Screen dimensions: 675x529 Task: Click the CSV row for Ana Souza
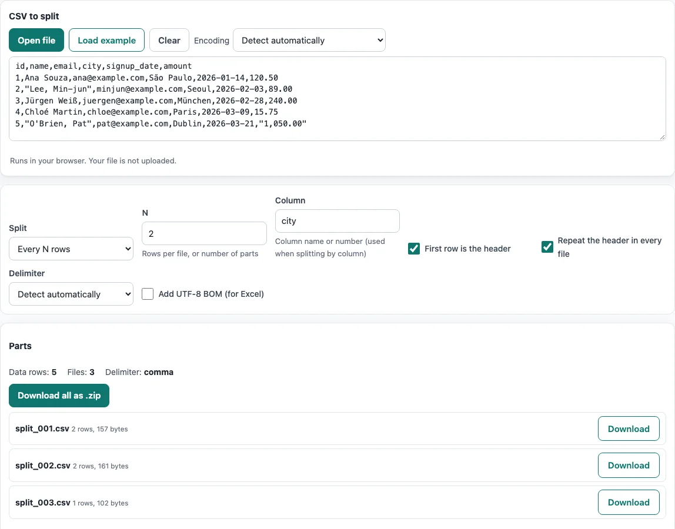(x=147, y=78)
